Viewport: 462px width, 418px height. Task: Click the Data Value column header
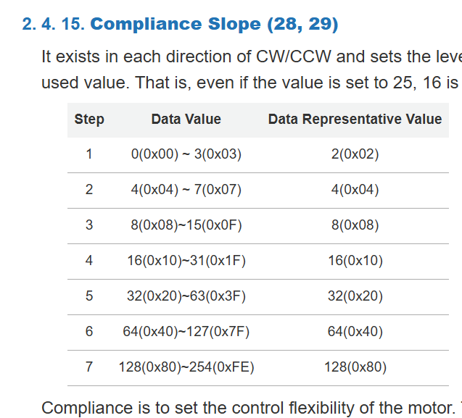186,120
